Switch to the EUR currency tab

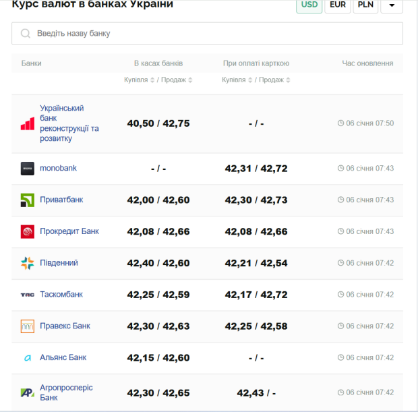[x=337, y=5]
